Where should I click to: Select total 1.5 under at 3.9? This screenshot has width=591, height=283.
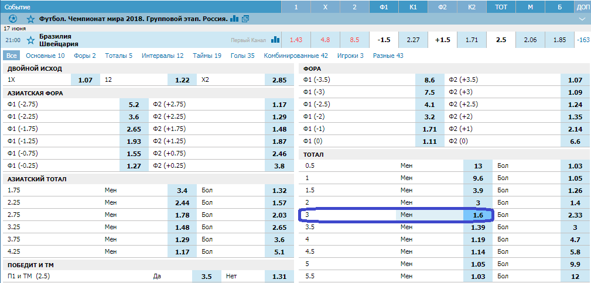[x=478, y=190]
